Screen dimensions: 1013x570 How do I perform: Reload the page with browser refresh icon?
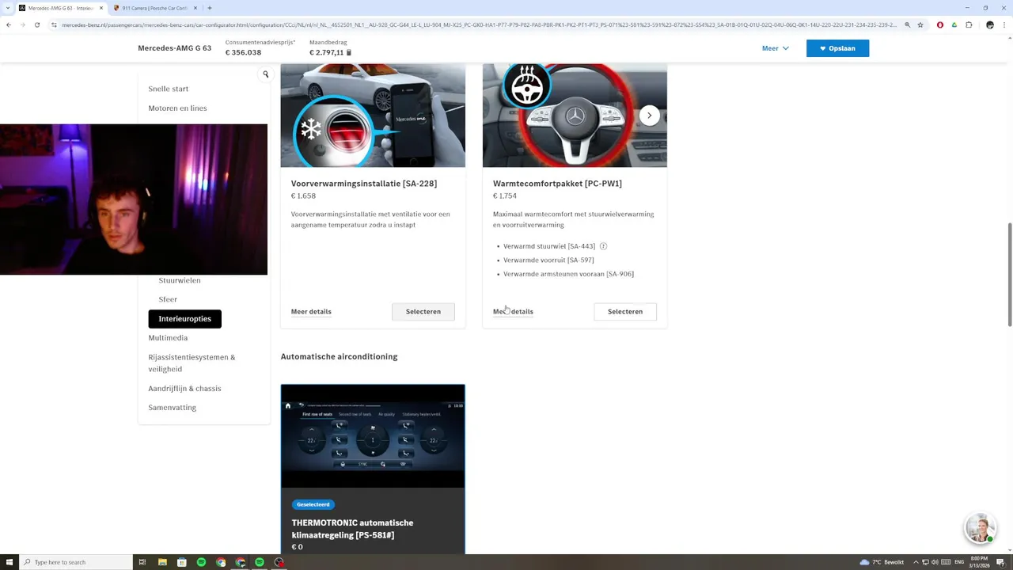point(37,25)
